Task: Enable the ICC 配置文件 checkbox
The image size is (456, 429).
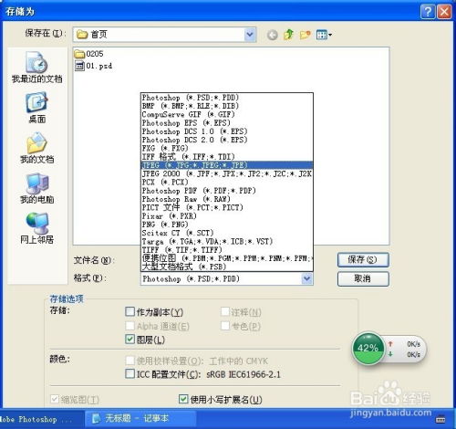Action: 130,373
